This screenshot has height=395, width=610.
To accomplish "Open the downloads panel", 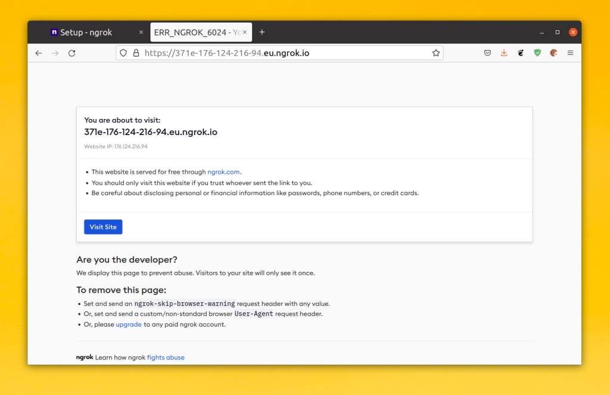I will coord(504,53).
